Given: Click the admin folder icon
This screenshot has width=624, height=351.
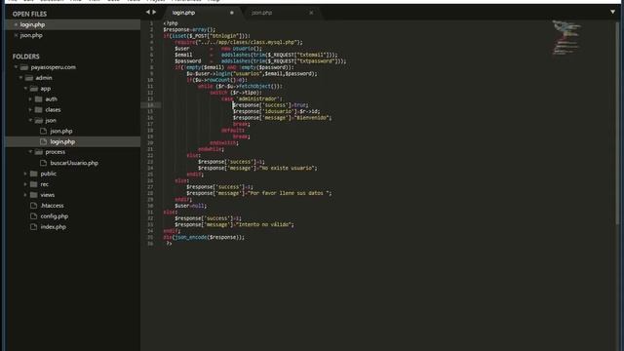Looking at the screenshot, I should pyautogui.click(x=29, y=78).
